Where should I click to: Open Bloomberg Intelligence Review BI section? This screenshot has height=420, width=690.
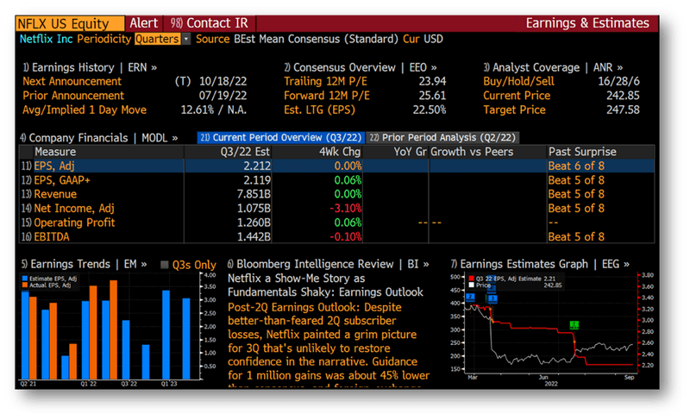[329, 264]
